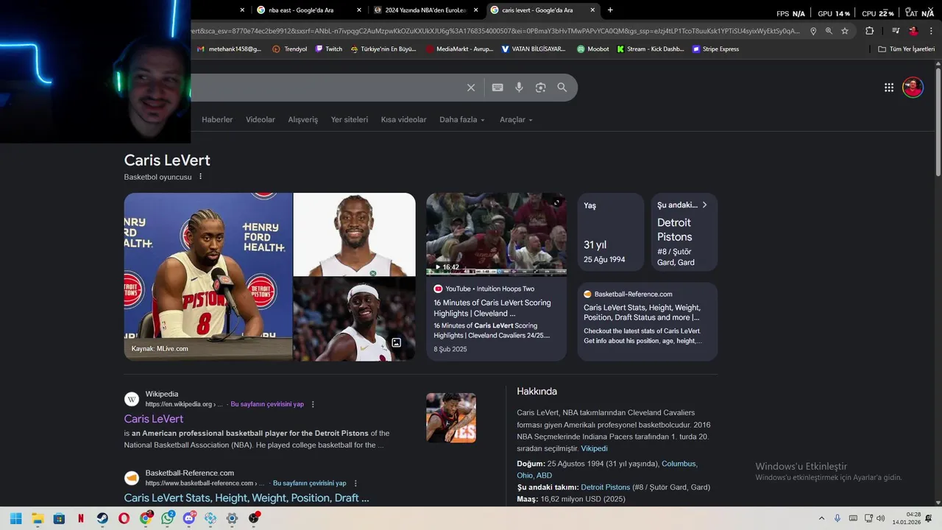Open Moobot bookmark
This screenshot has height=530, width=942.
pyautogui.click(x=592, y=49)
